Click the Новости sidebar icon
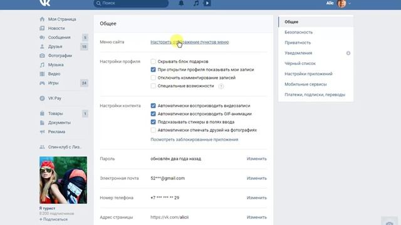The width and height of the screenshot is (401, 225). pos(42,28)
